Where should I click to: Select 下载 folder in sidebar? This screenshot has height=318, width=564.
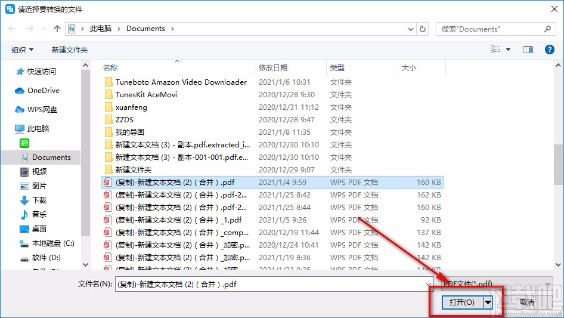33,200
